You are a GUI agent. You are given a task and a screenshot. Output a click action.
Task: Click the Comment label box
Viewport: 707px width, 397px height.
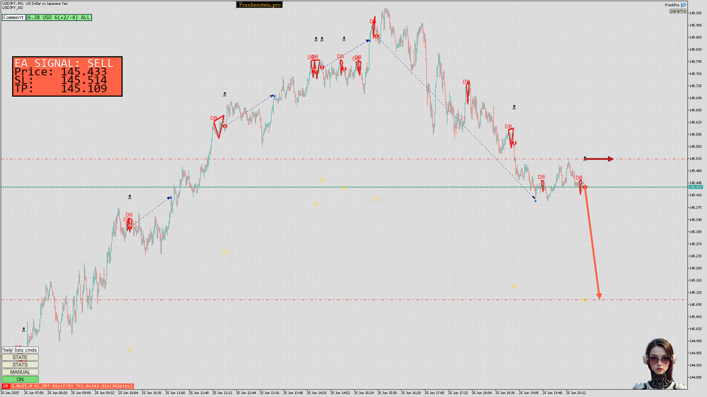14,17
